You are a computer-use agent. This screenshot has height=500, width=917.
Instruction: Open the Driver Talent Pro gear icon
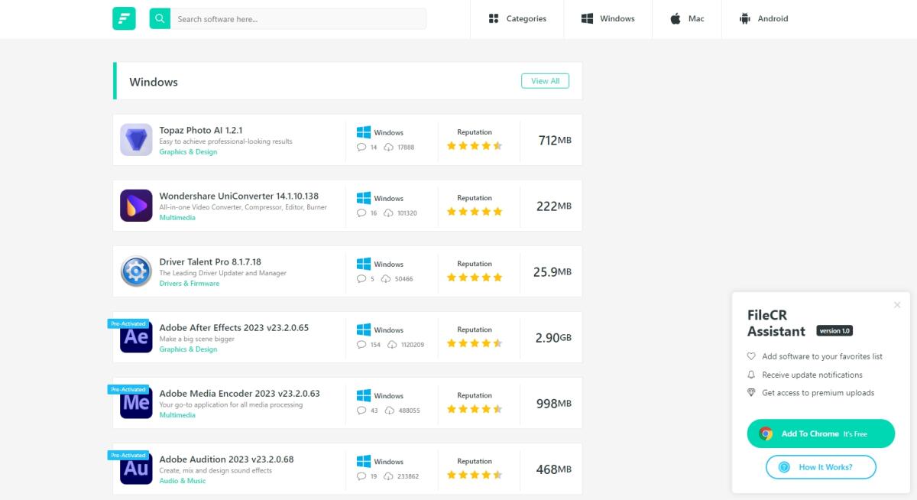[135, 271]
